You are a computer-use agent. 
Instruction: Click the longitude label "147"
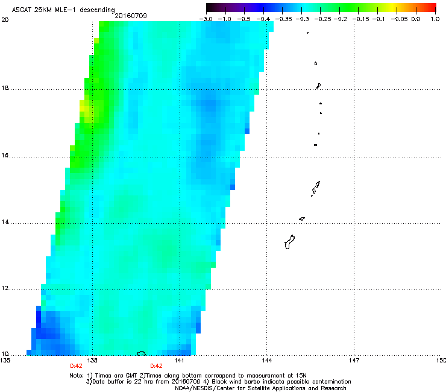pyautogui.click(x=354, y=361)
